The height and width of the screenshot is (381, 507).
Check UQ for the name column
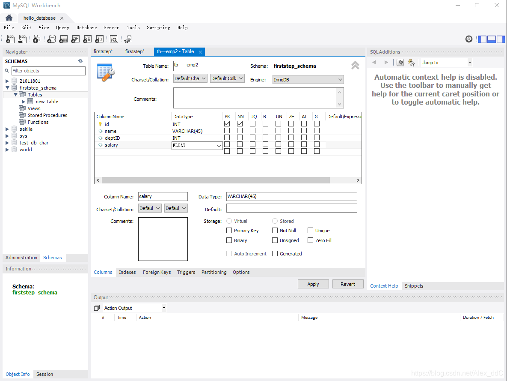point(252,131)
